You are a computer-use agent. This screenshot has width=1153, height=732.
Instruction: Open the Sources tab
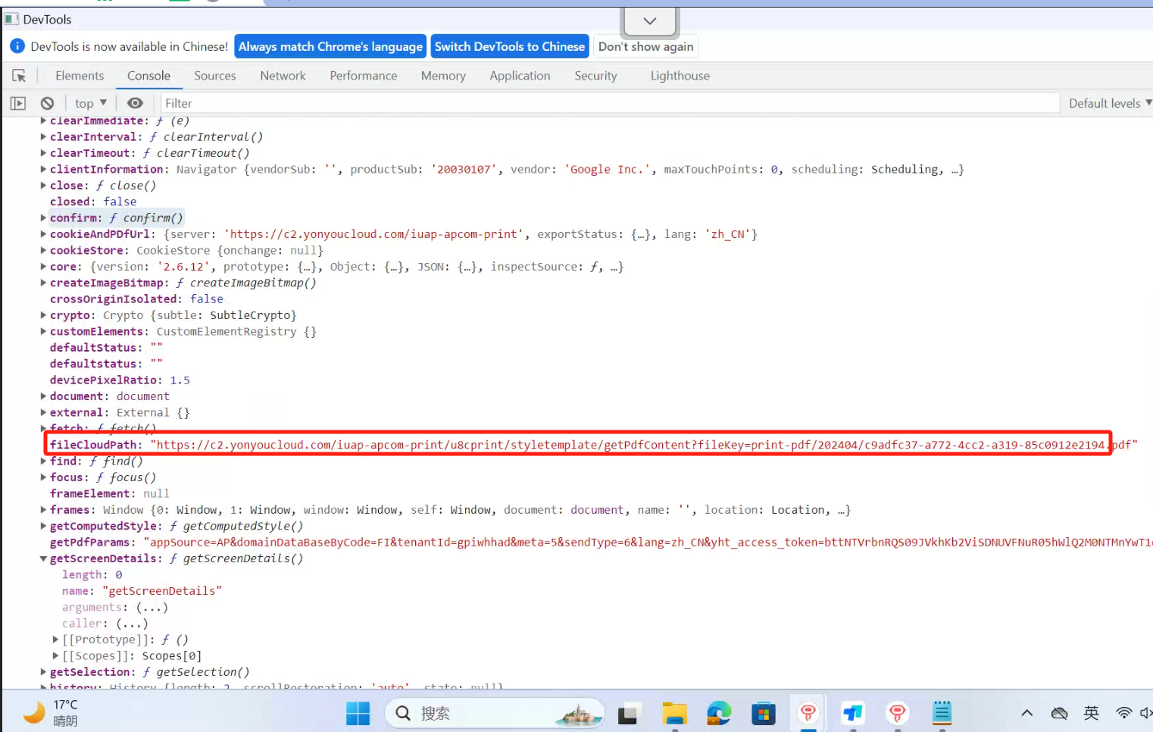(x=215, y=76)
